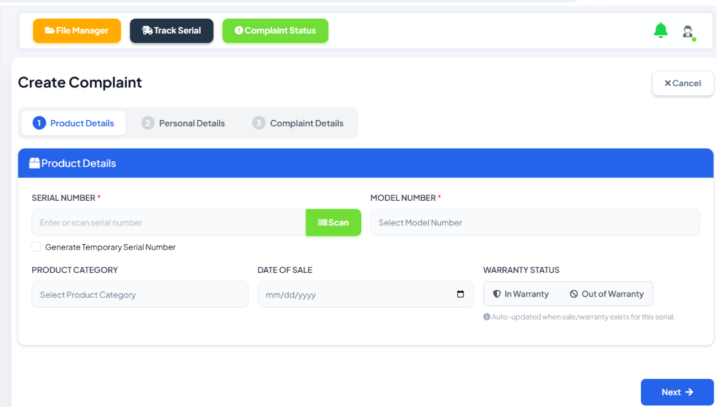Screen dimensions: 717x407
Task: Open the Select Model Number dropdown
Action: [x=535, y=223]
